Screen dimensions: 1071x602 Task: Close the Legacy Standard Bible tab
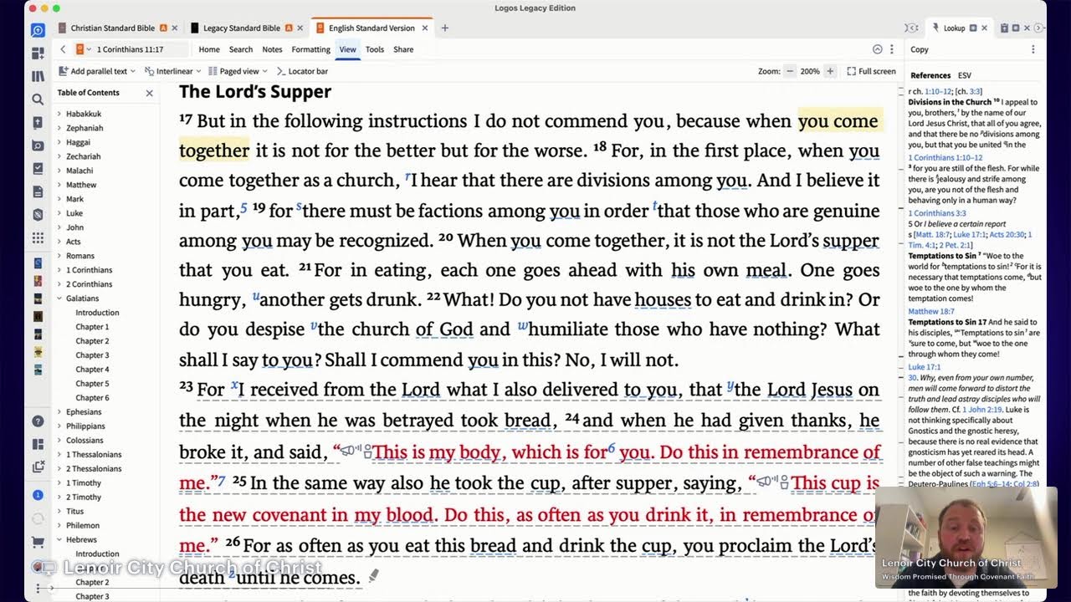(300, 28)
